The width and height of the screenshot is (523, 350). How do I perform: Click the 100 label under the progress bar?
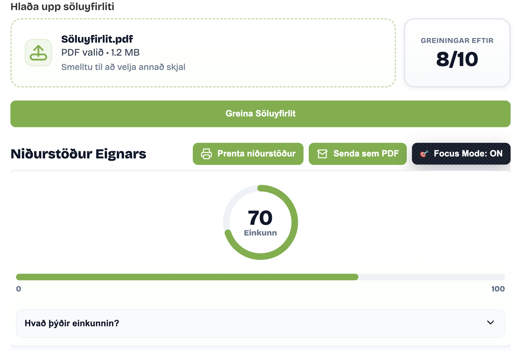click(498, 289)
